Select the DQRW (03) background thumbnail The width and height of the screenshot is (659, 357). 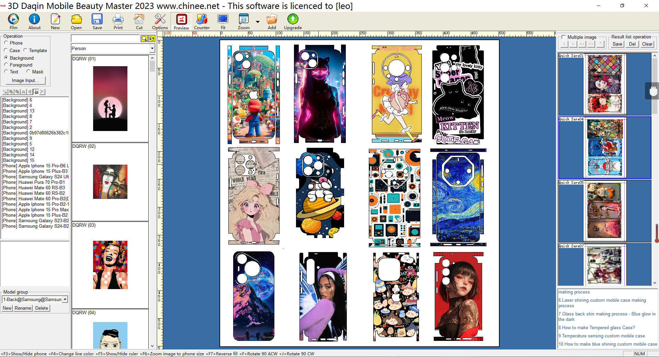[110, 265]
